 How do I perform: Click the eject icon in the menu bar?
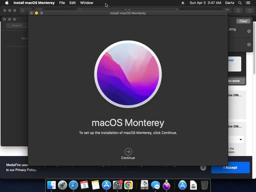(x=183, y=3)
